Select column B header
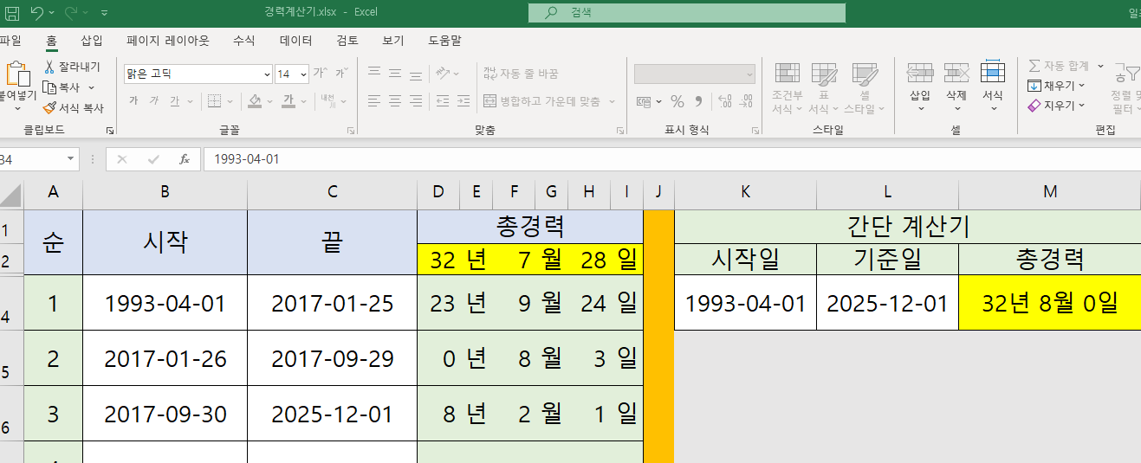1141x463 pixels. pyautogui.click(x=165, y=192)
